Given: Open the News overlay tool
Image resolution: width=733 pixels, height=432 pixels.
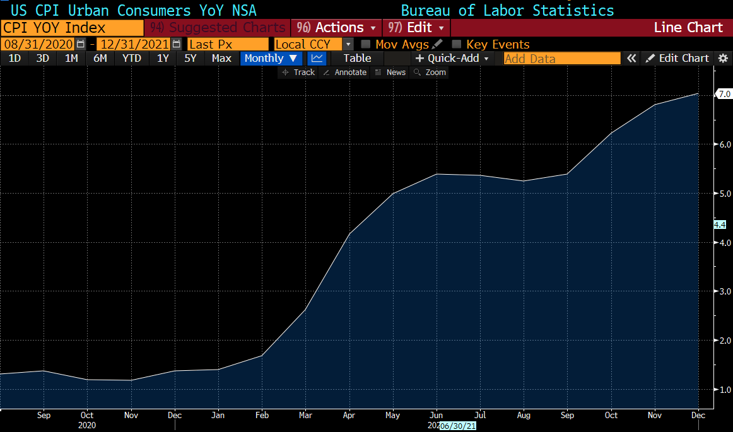Looking at the screenshot, I should tap(390, 73).
